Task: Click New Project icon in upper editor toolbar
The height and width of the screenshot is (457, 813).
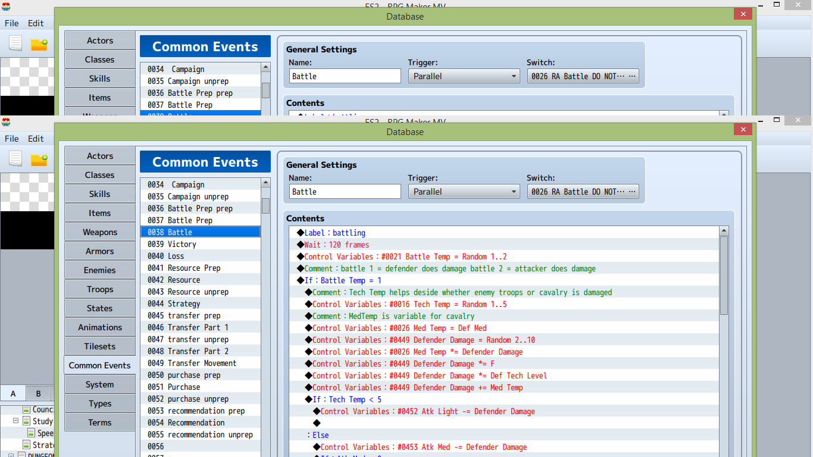Action: pyautogui.click(x=15, y=43)
